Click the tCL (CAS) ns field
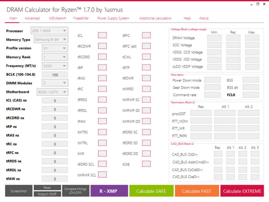Screen dimensions: 269x202 coord(55,101)
